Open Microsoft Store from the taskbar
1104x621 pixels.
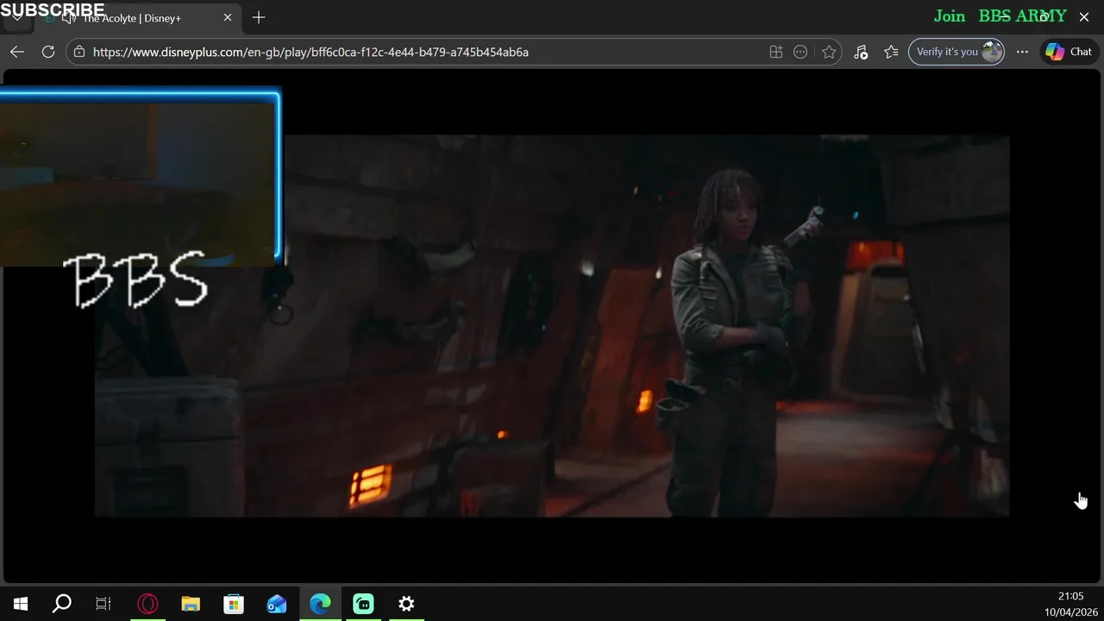coord(234,604)
